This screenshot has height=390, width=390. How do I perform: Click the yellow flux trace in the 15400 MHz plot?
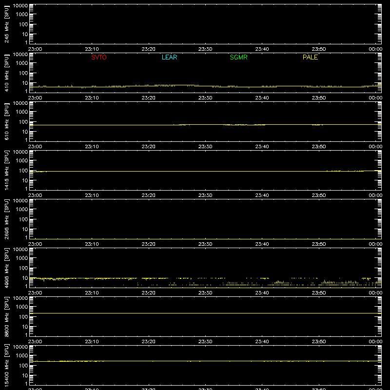tap(205, 361)
